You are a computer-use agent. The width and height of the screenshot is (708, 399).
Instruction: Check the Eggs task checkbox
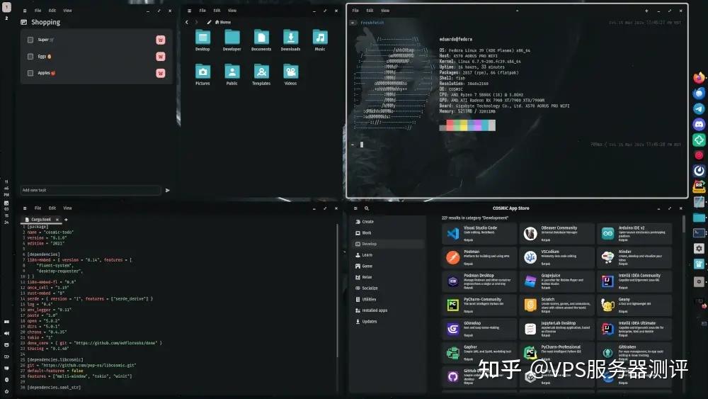pyautogui.click(x=30, y=57)
